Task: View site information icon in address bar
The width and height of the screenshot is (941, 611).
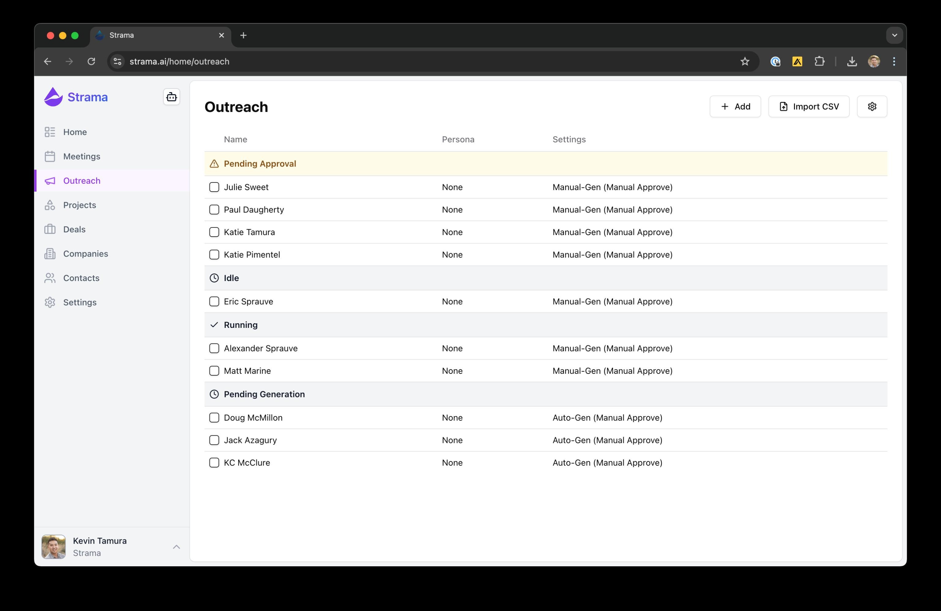Action: tap(117, 61)
